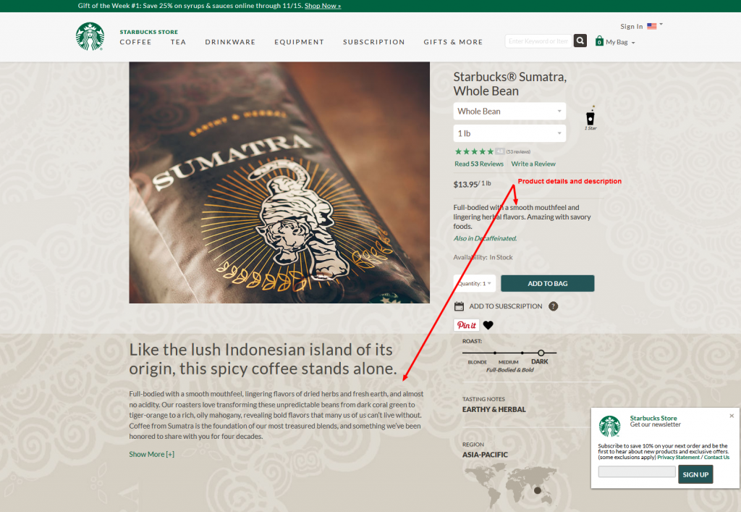Click the five-star rating icons

coord(474,151)
